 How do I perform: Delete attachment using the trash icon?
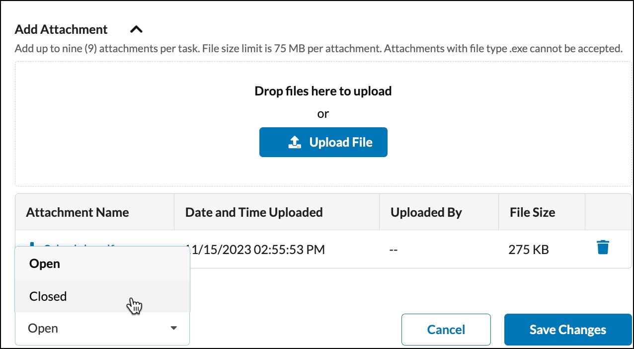(603, 247)
